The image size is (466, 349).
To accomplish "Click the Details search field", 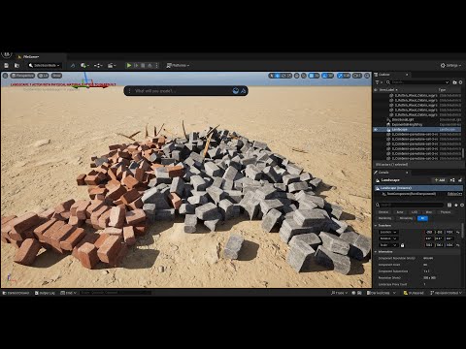I will point(410,205).
